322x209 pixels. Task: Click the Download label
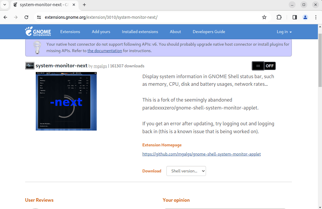pyautogui.click(x=152, y=171)
